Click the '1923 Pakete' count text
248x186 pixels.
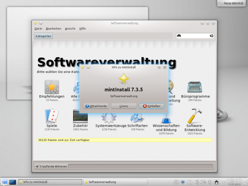click(195, 134)
